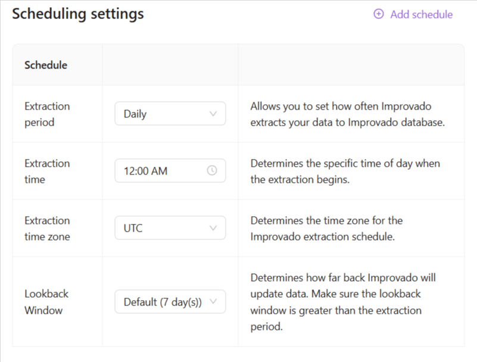The width and height of the screenshot is (477, 362).
Task: Open the Default (7 day(s)) lookback dropdown
Action: point(170,302)
